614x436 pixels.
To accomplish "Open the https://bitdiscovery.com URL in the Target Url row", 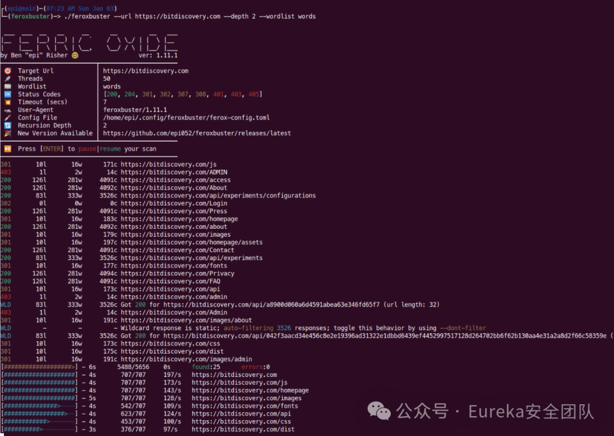I will coord(146,71).
